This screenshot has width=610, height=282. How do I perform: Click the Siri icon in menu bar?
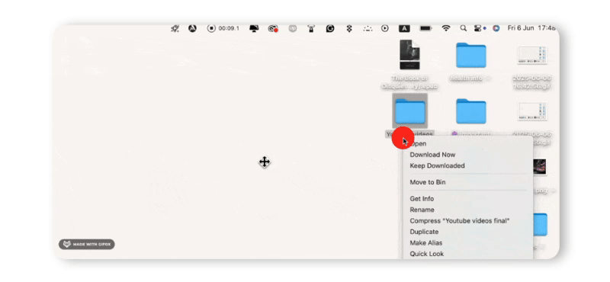tap(496, 28)
